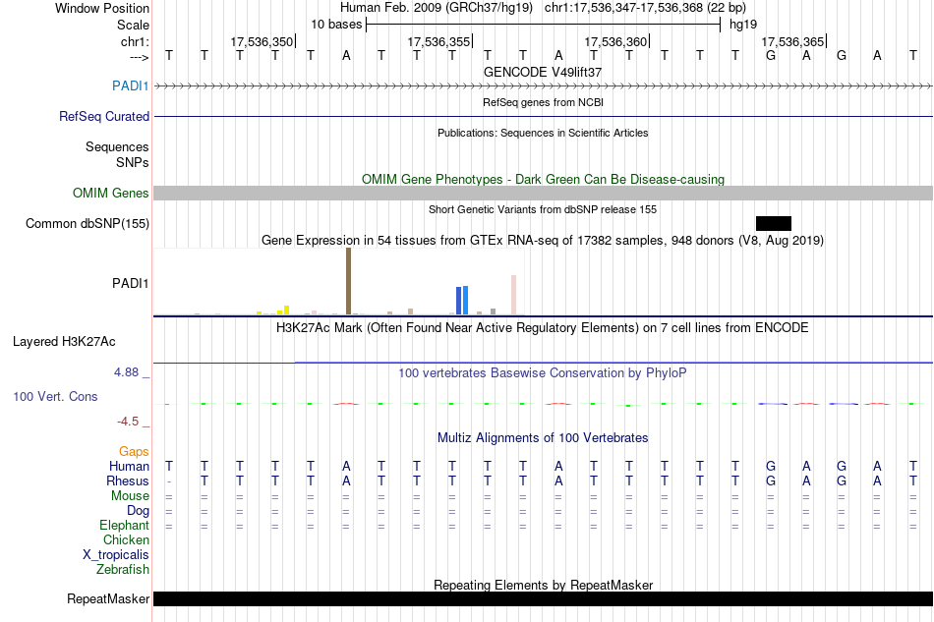Click the tall brown GTEx expression bar
Screen dimensions: 934x622
[x=348, y=281]
